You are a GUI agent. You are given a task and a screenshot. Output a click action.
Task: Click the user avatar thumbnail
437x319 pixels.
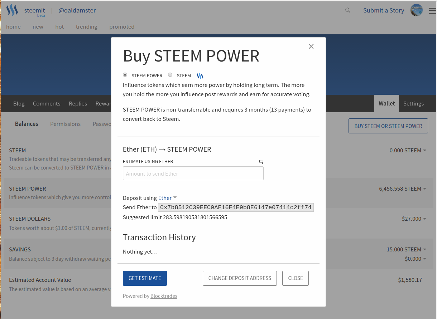417,10
